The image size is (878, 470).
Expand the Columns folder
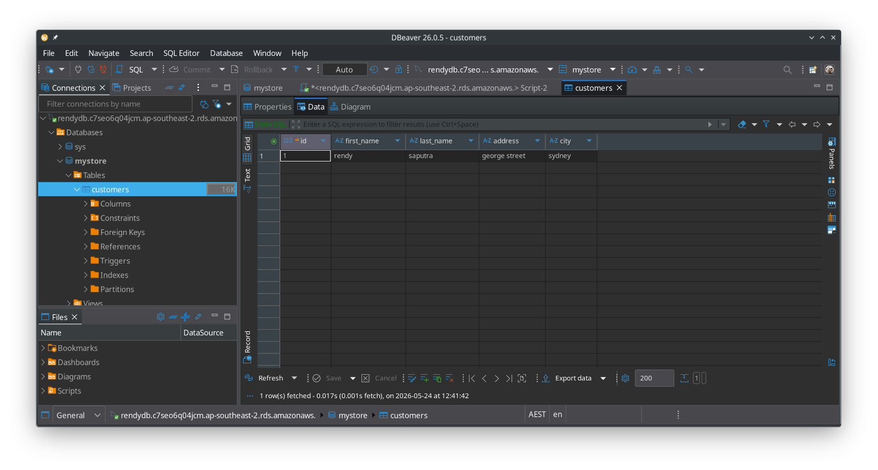click(x=86, y=204)
